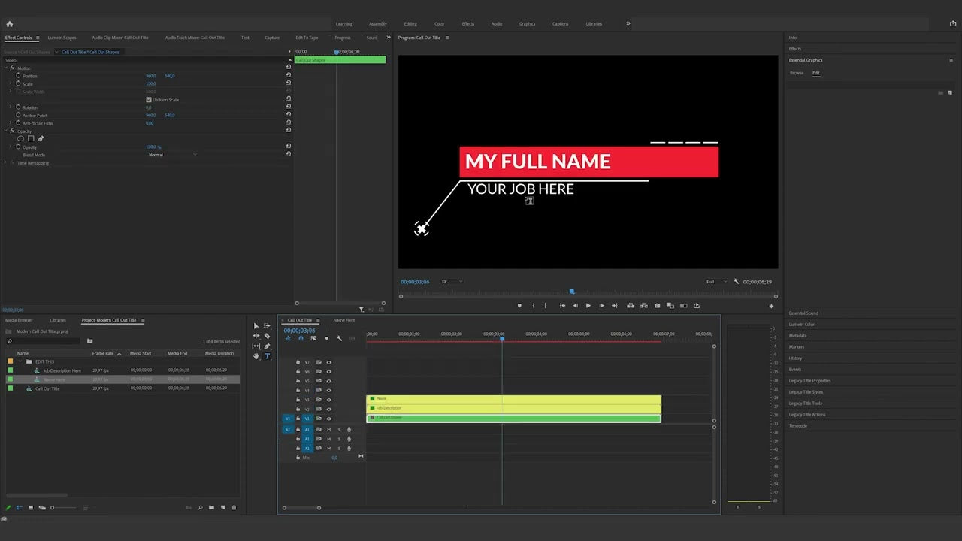Viewport: 962px width, 541px height.
Task: Select the Pen tool in tools panel
Action: click(x=268, y=346)
